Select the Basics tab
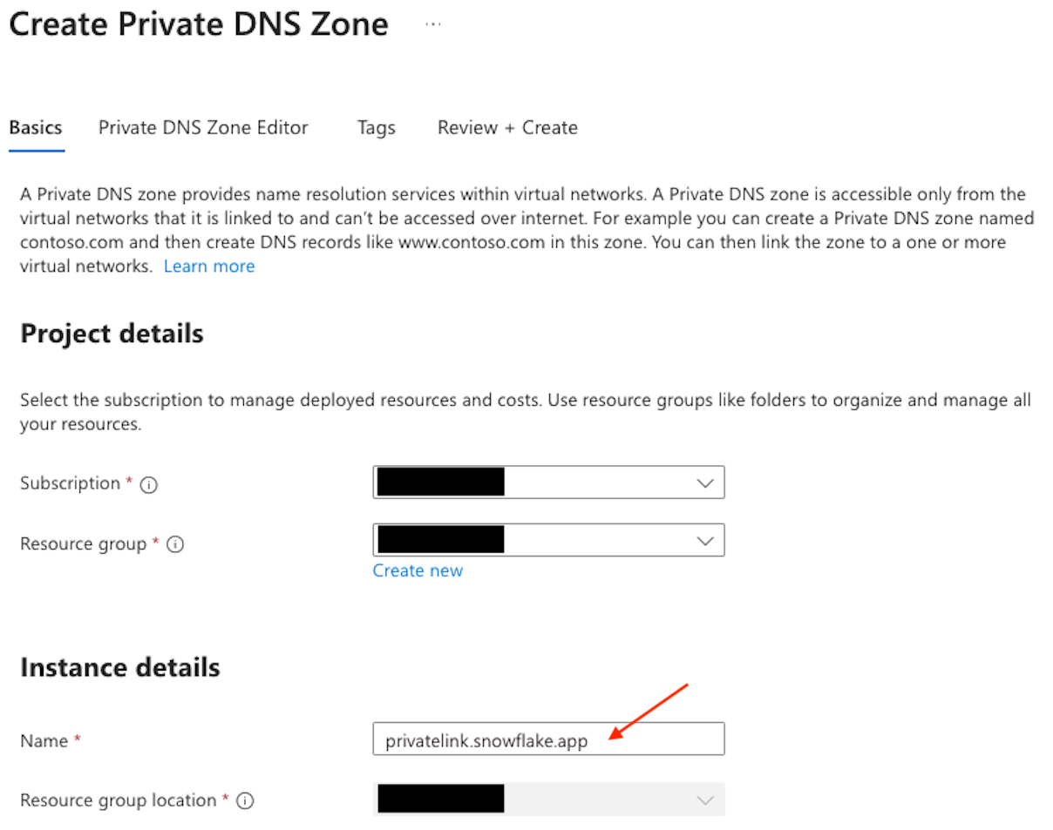 coord(35,127)
